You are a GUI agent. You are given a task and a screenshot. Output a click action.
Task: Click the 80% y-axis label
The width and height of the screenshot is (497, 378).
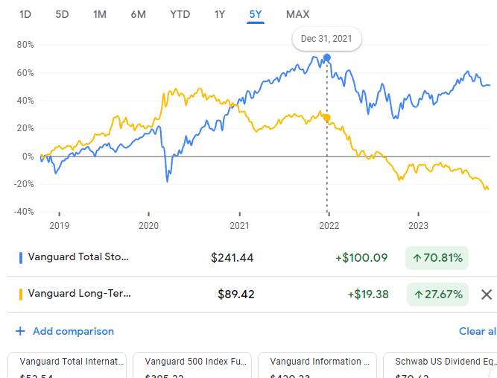point(25,45)
